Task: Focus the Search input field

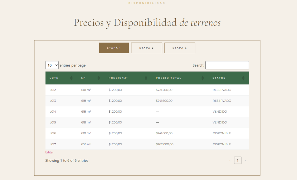Action: (227, 65)
